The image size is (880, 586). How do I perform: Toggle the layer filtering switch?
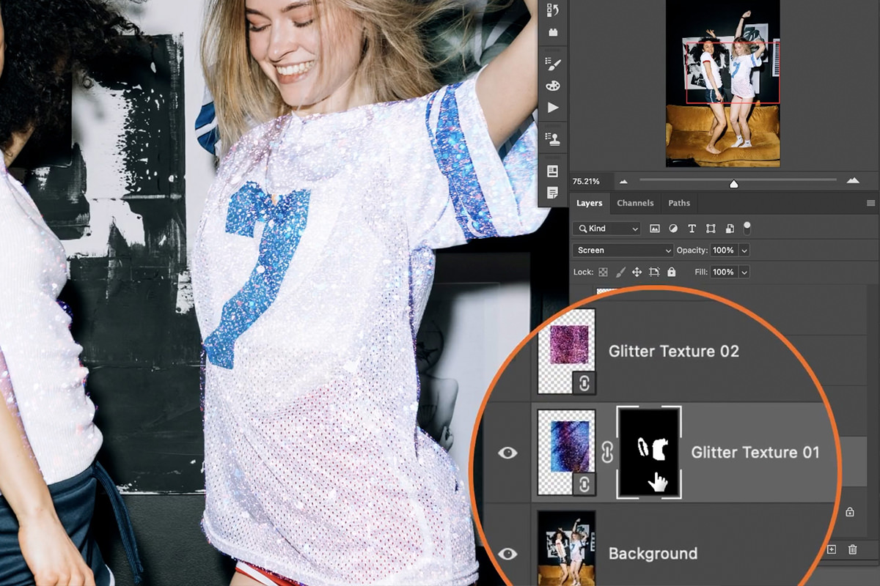coord(747,228)
